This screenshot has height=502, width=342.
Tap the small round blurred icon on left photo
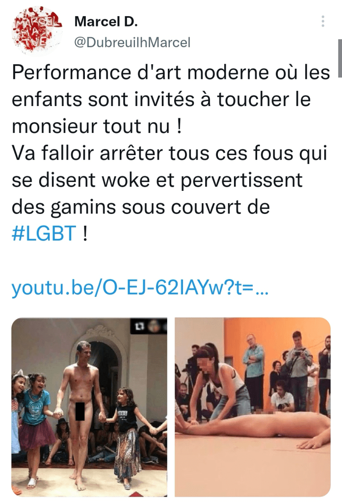coord(155,326)
